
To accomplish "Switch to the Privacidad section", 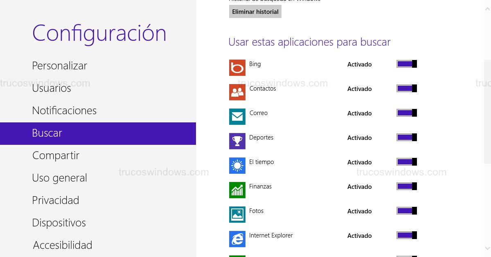I will click(x=55, y=200).
